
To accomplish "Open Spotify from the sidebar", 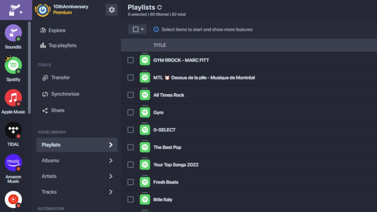I will click(x=13, y=66).
